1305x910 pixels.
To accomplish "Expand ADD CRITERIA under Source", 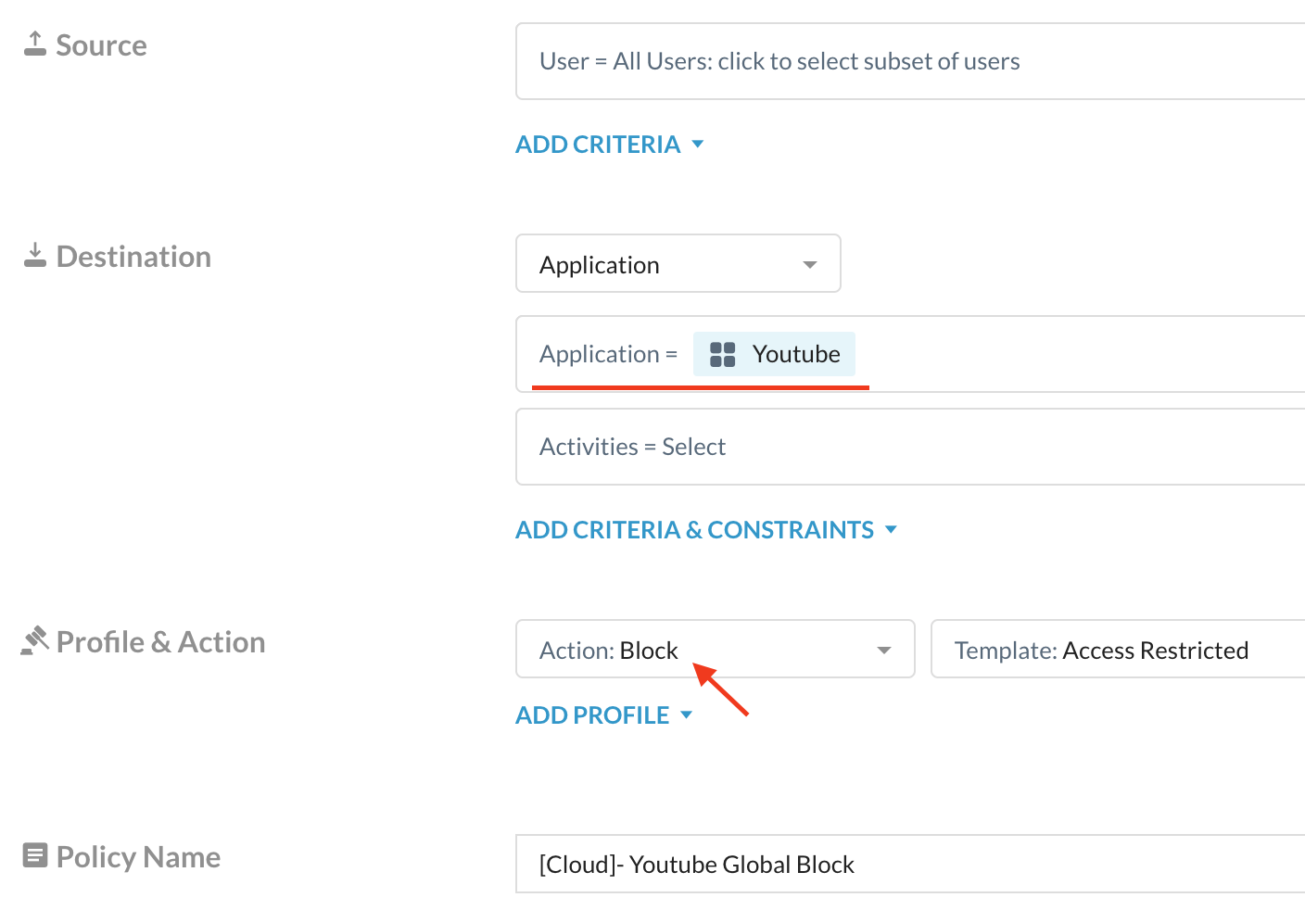I will [x=610, y=145].
